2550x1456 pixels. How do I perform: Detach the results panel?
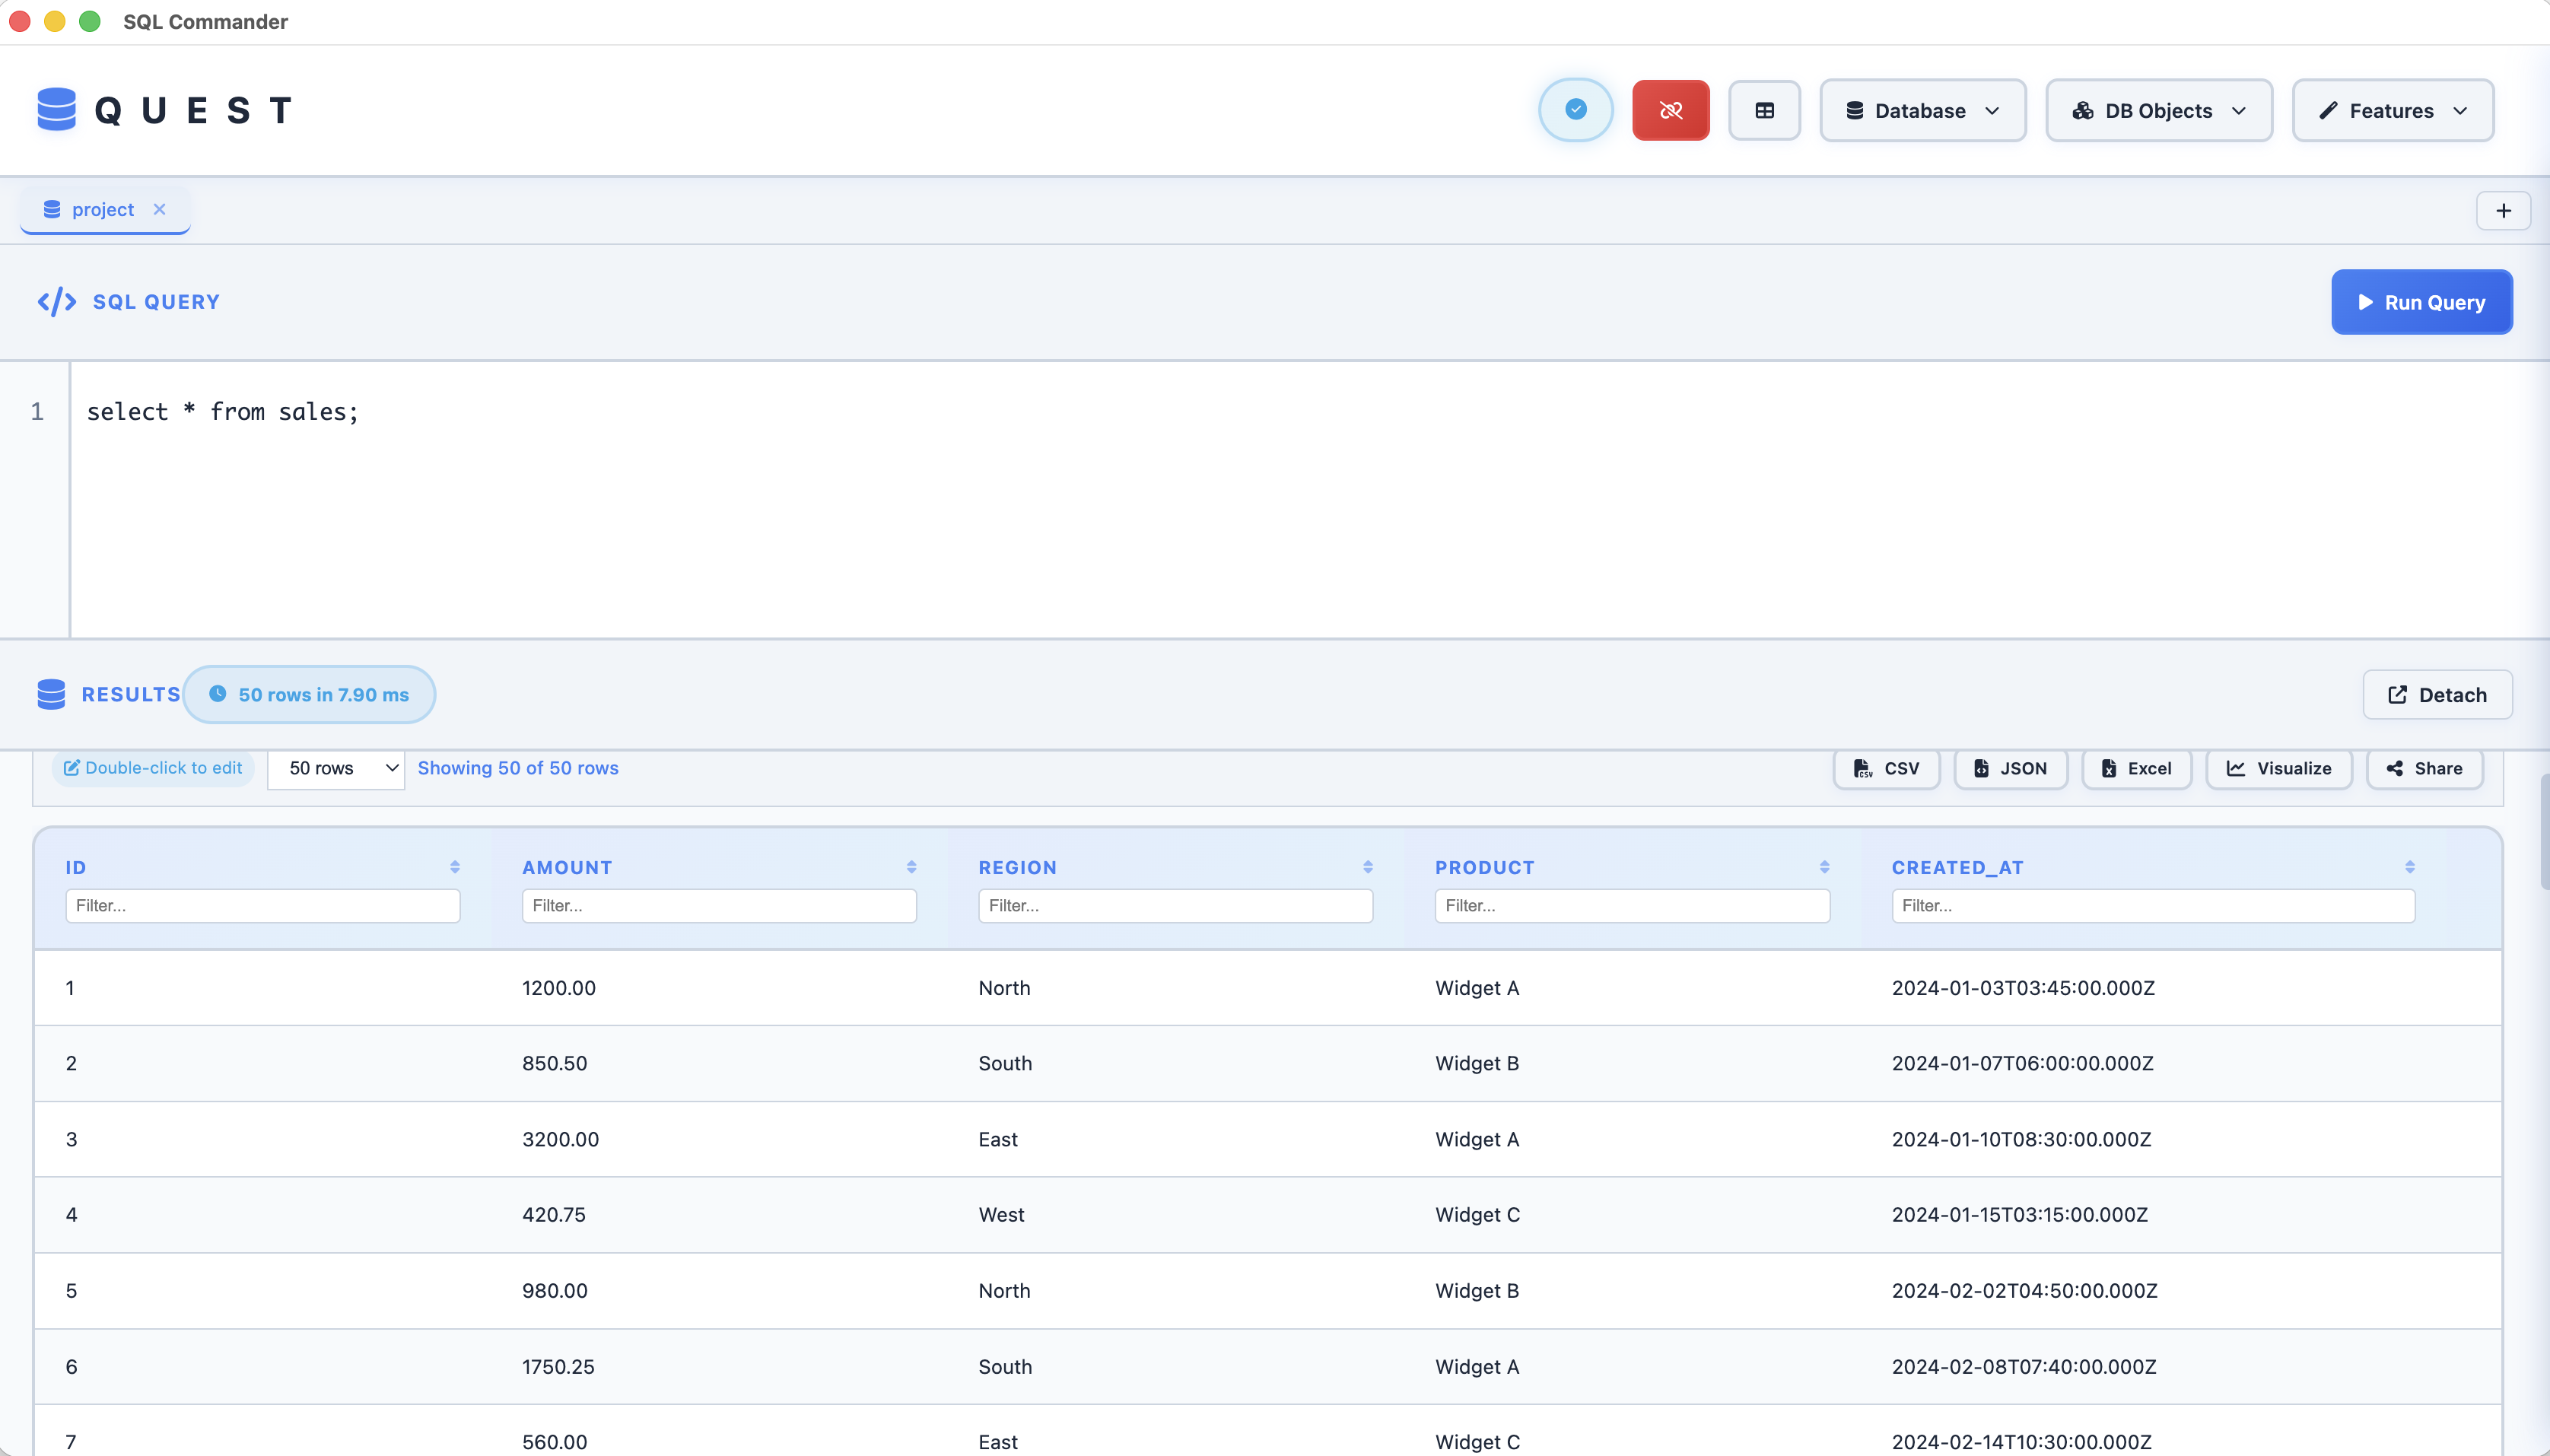pos(2437,695)
